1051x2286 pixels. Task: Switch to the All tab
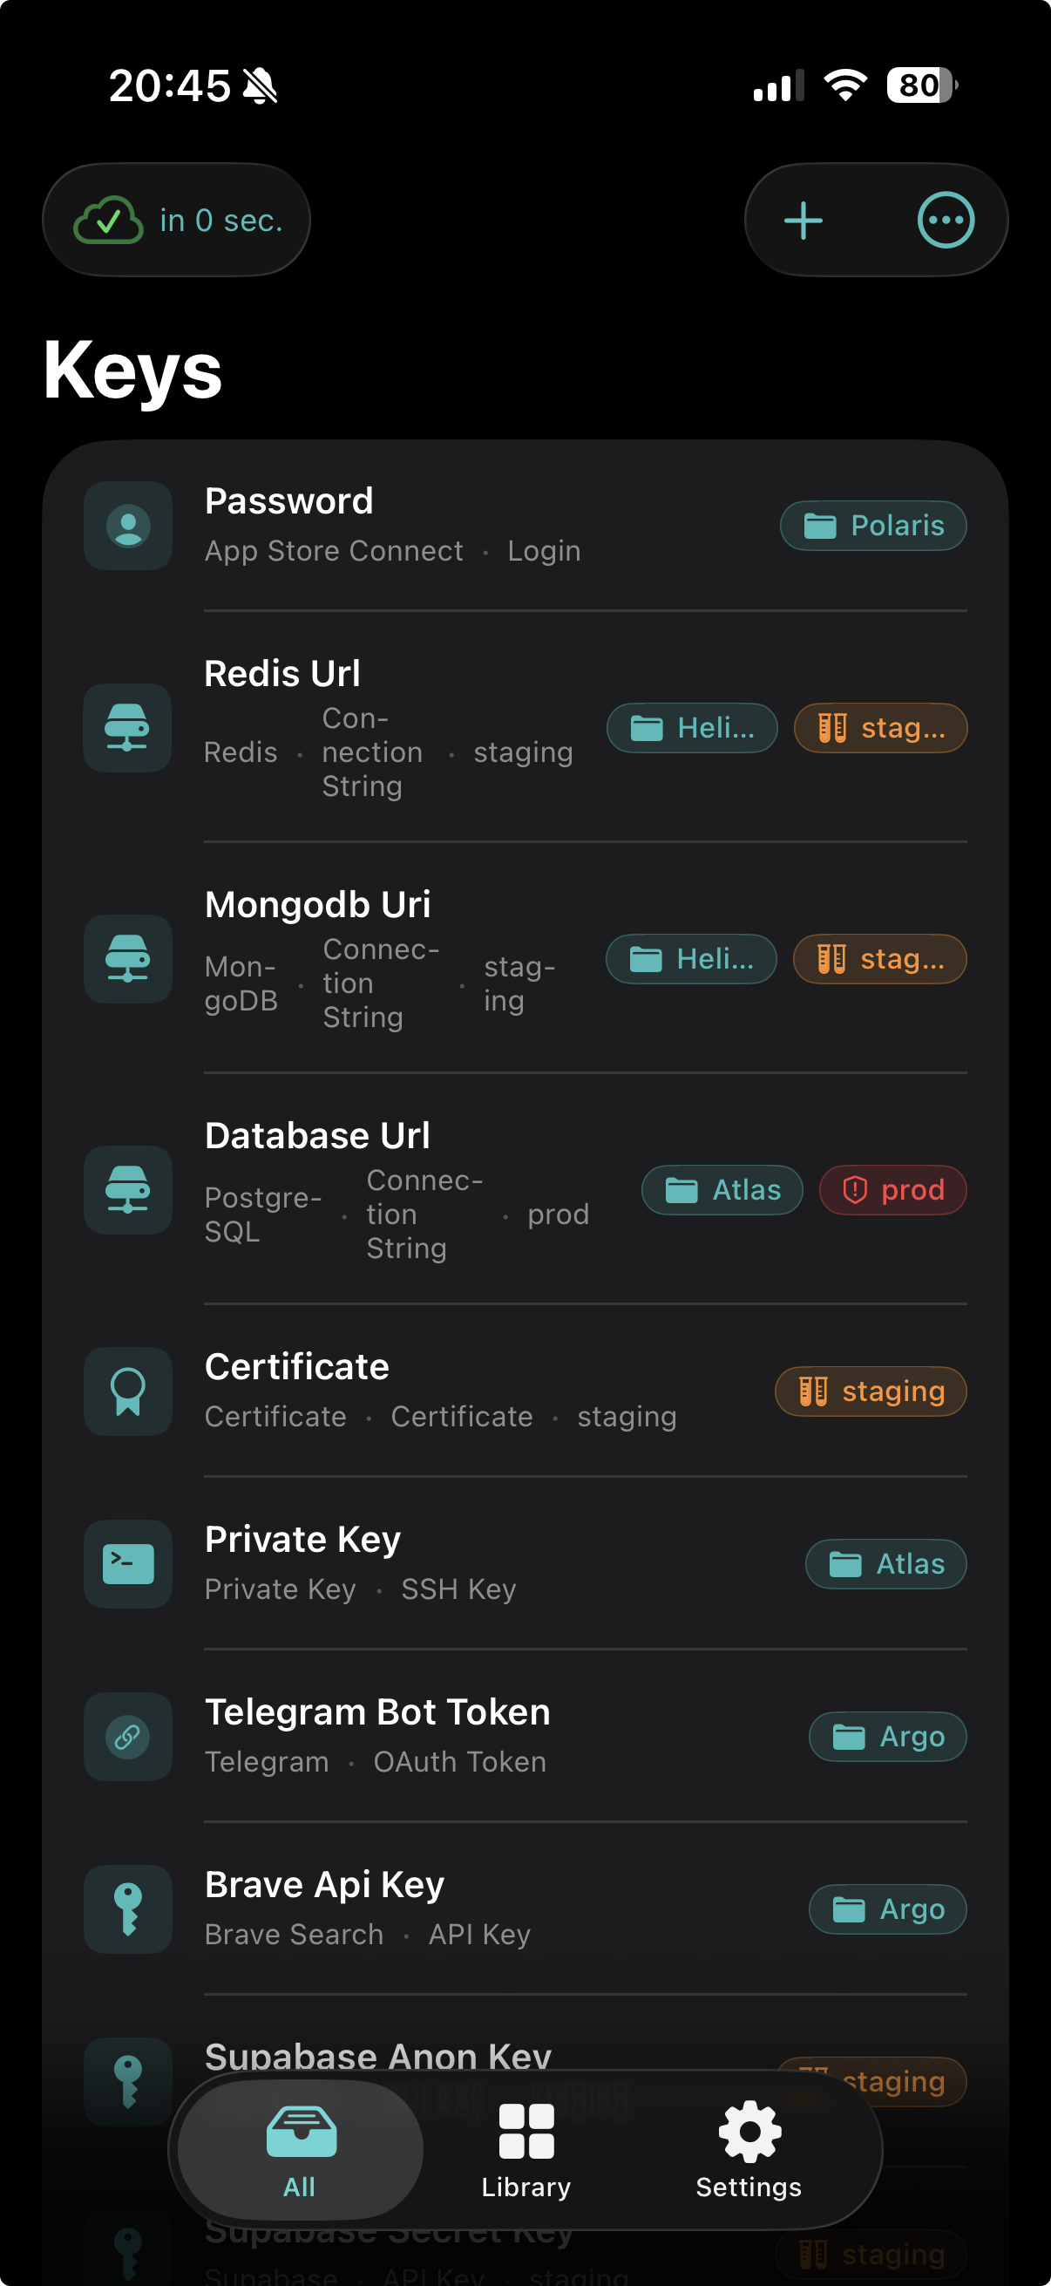point(301,2148)
